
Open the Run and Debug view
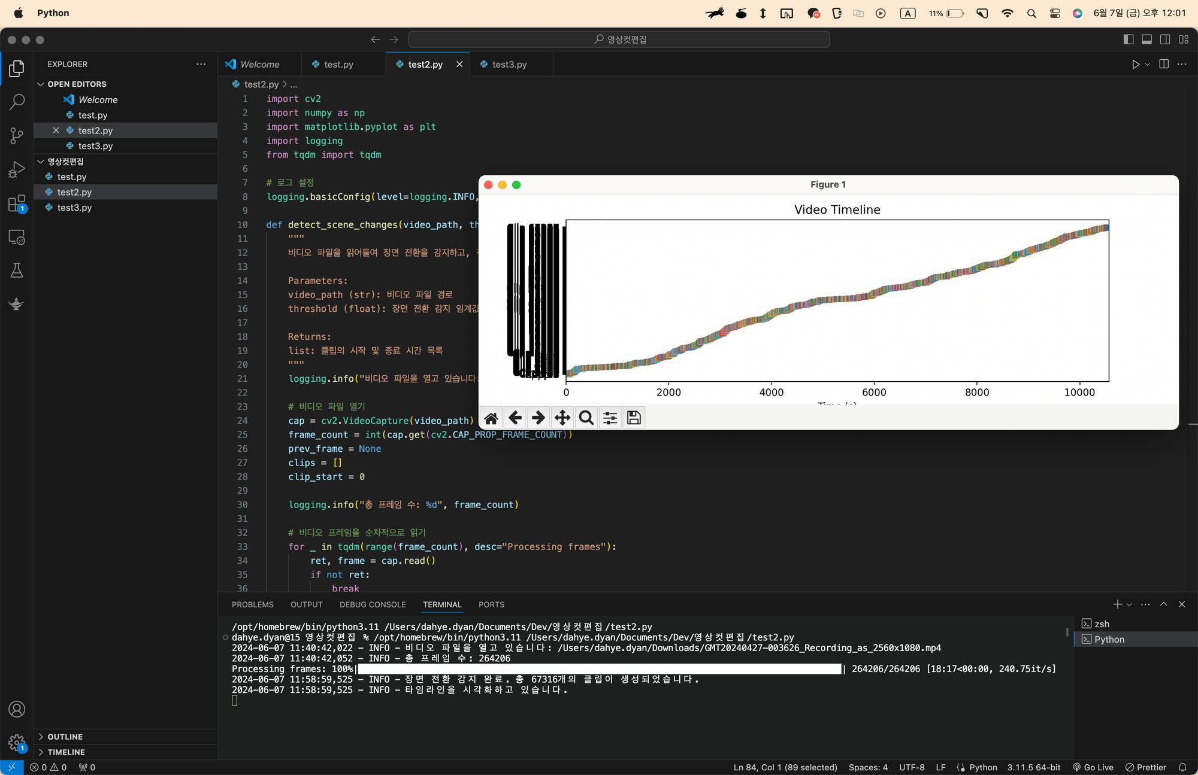17,169
